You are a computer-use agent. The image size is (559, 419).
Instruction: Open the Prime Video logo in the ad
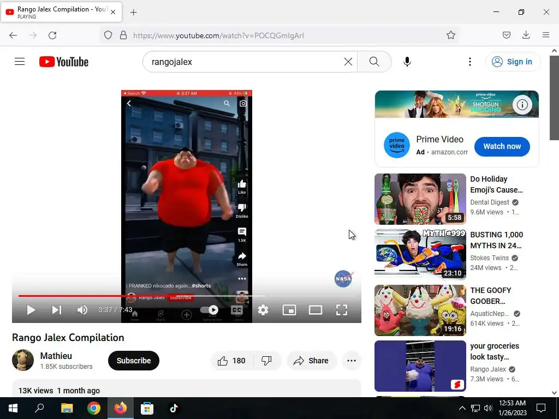point(397,145)
